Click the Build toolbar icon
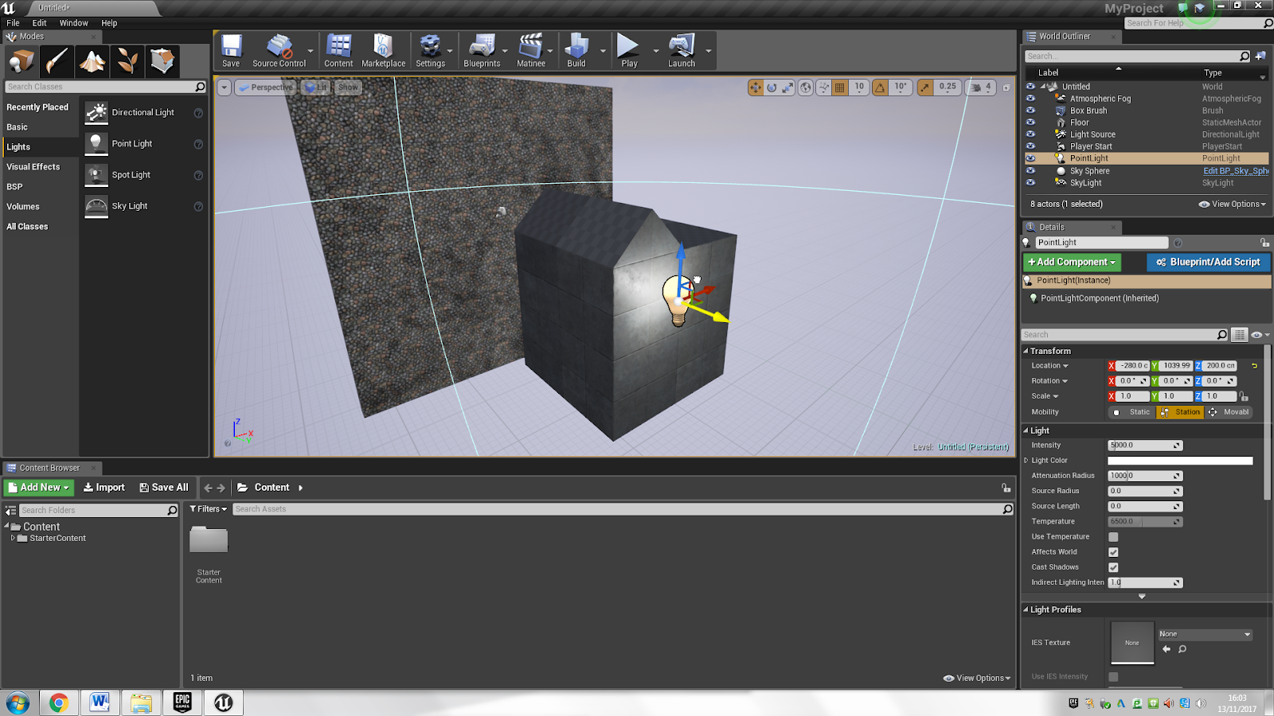This screenshot has height=716, width=1274. point(576,51)
